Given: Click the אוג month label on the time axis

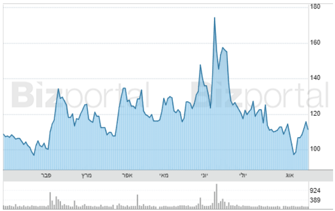Looking at the screenshot, I should click(x=290, y=176).
